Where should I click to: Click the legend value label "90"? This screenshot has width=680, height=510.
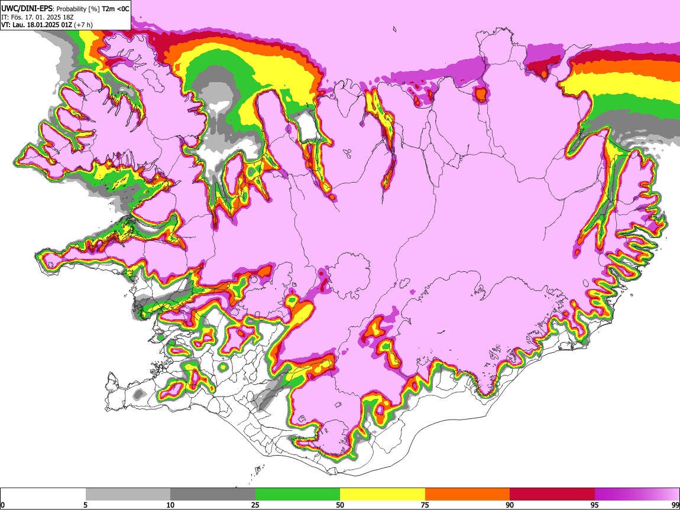tap(510, 505)
